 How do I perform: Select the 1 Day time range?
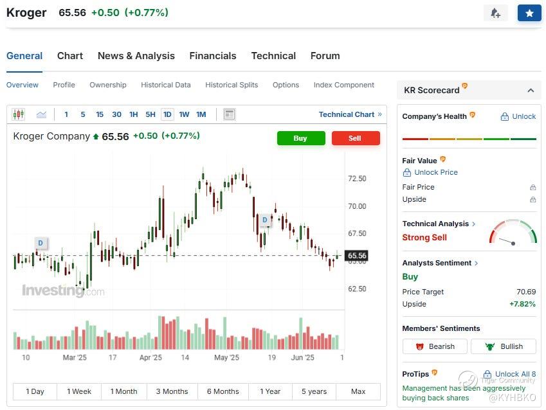pyautogui.click(x=35, y=391)
